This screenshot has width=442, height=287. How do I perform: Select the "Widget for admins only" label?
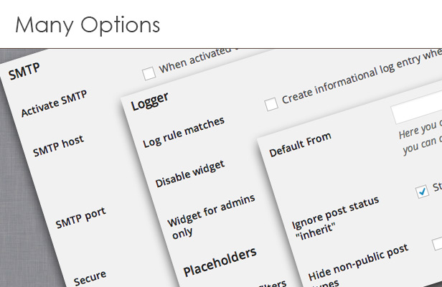coord(207,217)
